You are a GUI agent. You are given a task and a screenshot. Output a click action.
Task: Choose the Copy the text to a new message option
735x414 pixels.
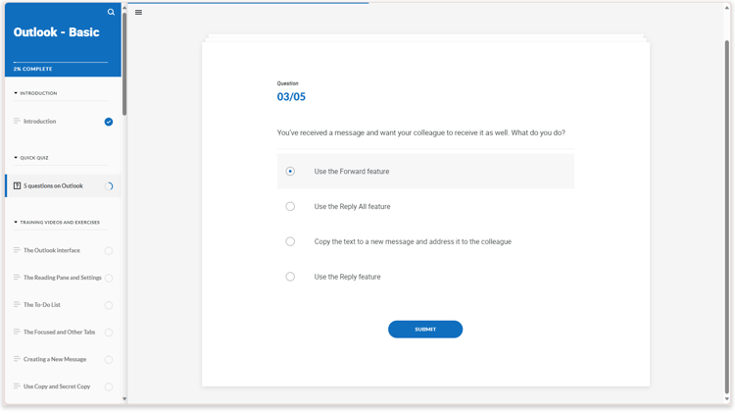[290, 241]
